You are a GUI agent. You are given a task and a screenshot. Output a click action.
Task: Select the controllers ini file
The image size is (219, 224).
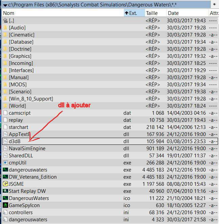coord(21,212)
